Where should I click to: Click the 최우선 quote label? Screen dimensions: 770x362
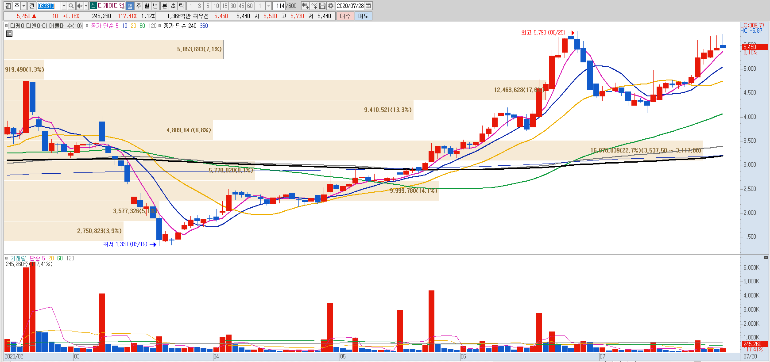coord(201,16)
